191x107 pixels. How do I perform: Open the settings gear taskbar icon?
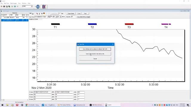(22, 105)
